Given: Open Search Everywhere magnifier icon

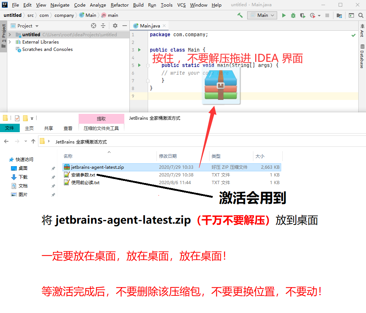Looking at the screenshot, I should pos(361,15).
